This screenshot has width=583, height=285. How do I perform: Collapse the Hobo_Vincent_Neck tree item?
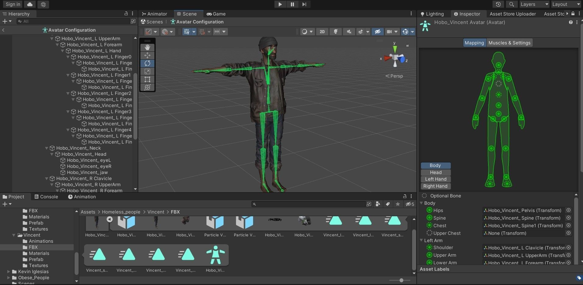click(x=47, y=148)
